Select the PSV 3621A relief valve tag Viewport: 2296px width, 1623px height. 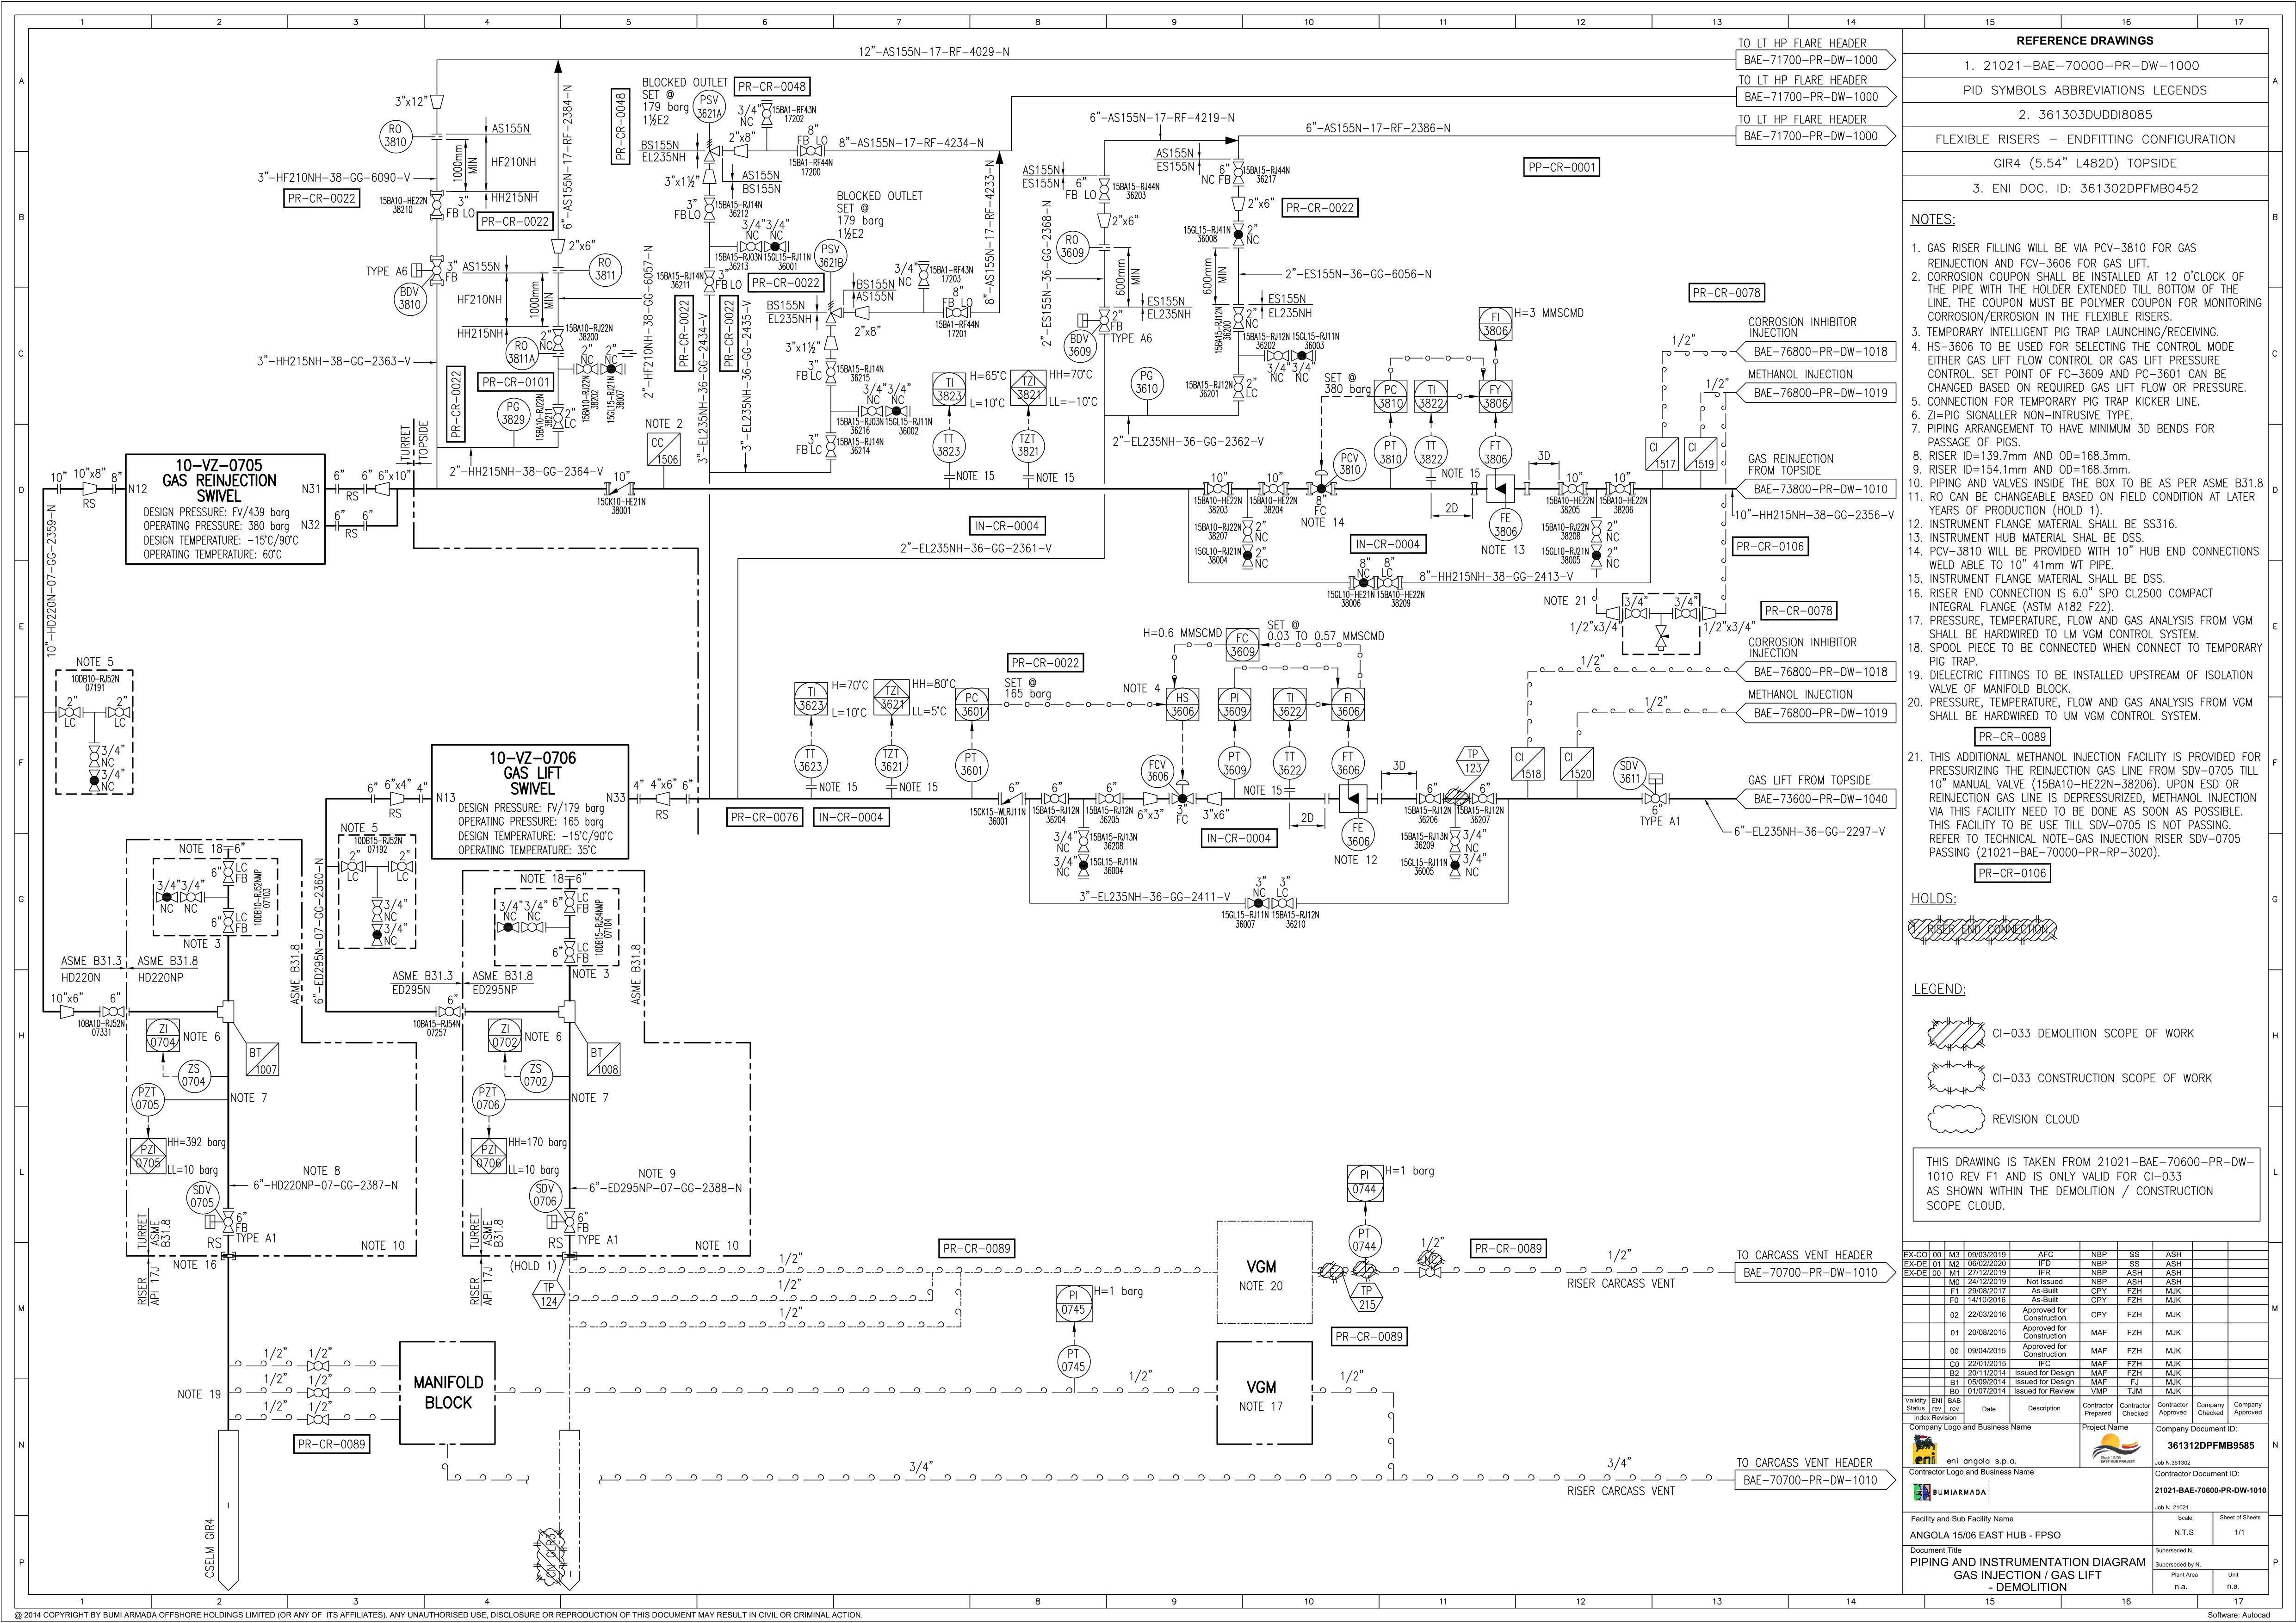pos(709,107)
